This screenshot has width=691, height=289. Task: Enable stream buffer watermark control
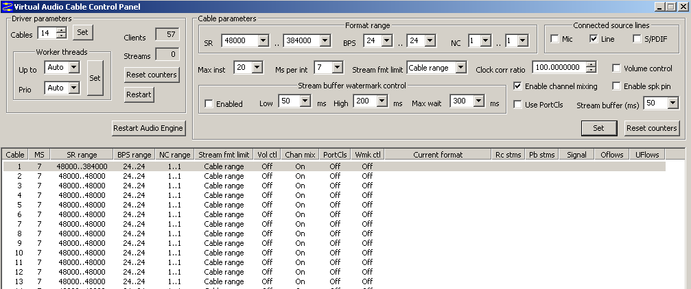209,104
